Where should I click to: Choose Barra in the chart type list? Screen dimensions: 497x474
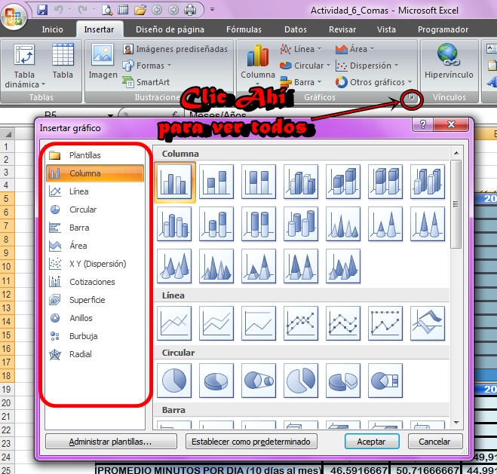95,228
